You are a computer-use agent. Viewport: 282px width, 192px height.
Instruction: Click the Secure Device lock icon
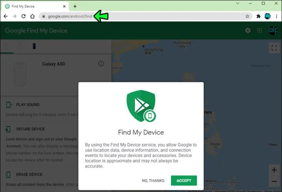8,129
